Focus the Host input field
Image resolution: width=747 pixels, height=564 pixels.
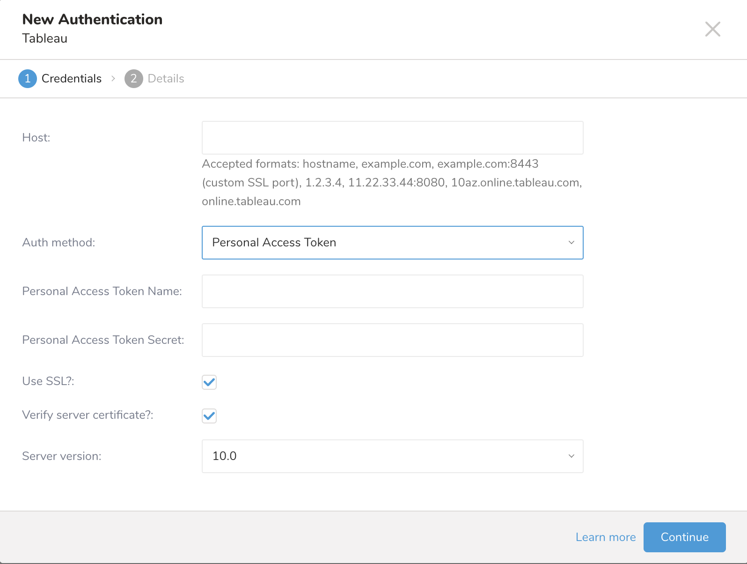[x=392, y=138]
